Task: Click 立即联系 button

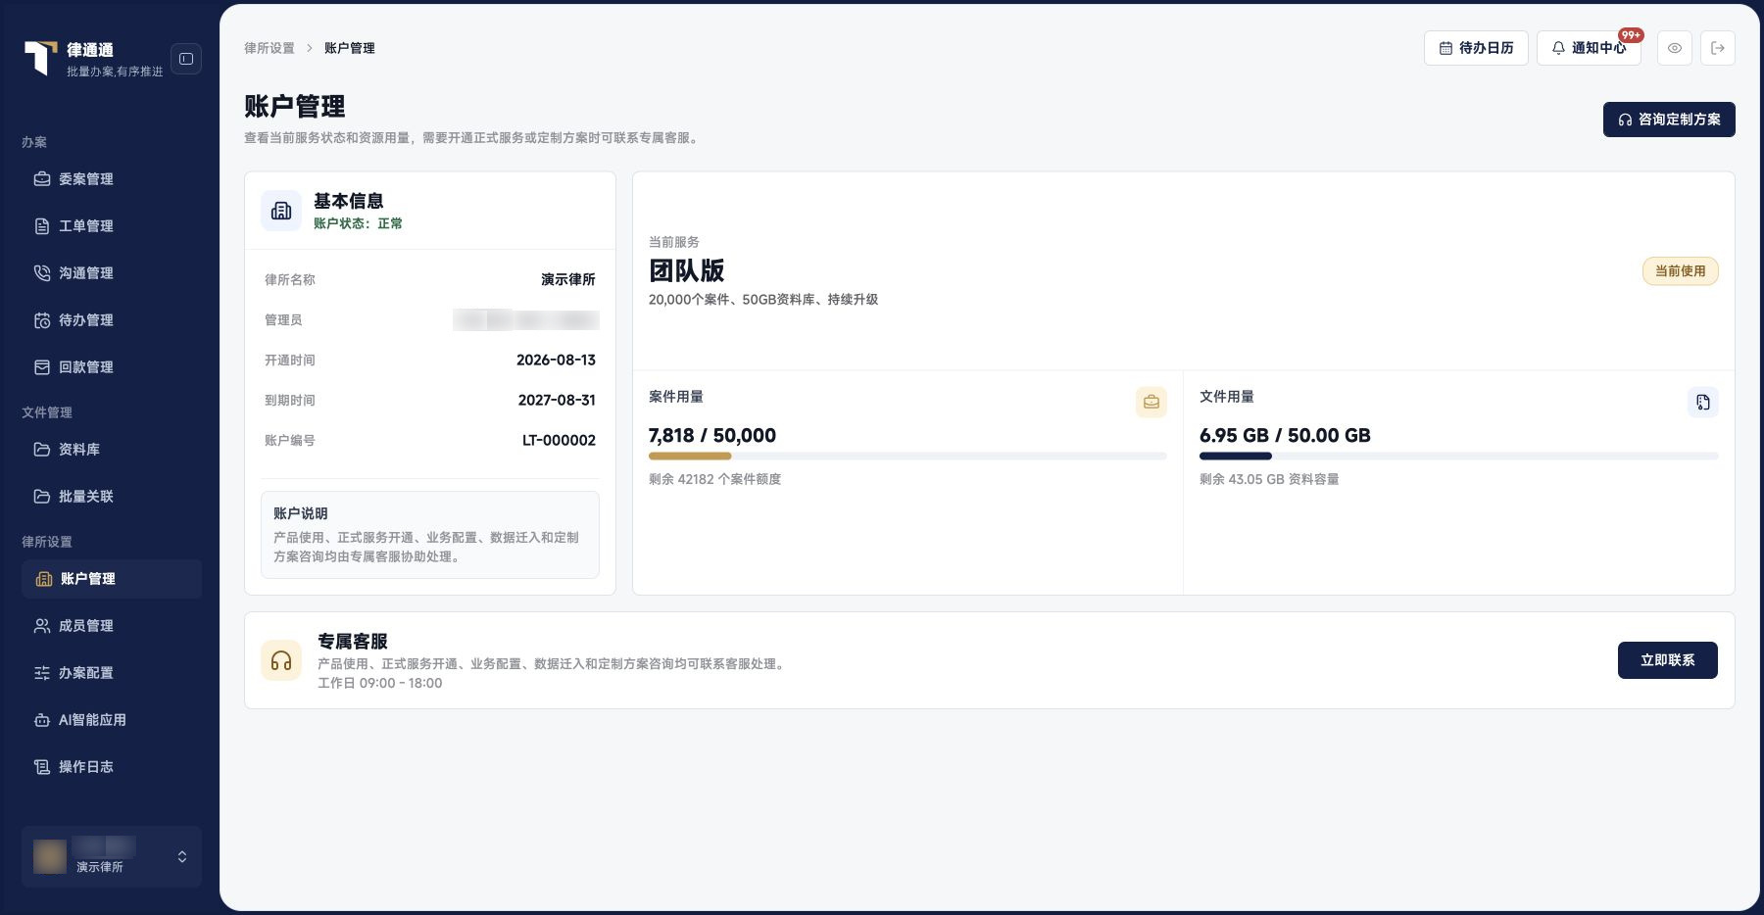Action: coord(1668,660)
